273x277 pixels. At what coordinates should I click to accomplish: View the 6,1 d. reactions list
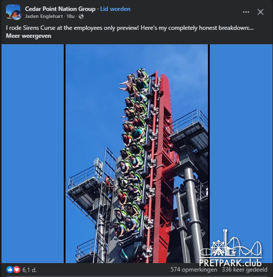[x=29, y=270]
